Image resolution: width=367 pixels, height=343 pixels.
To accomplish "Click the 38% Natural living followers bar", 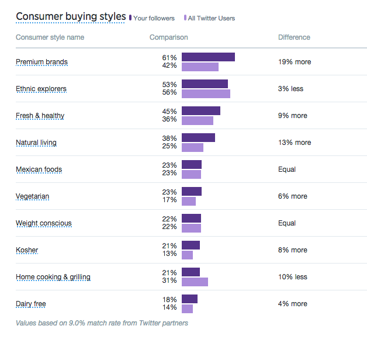I will [198, 138].
